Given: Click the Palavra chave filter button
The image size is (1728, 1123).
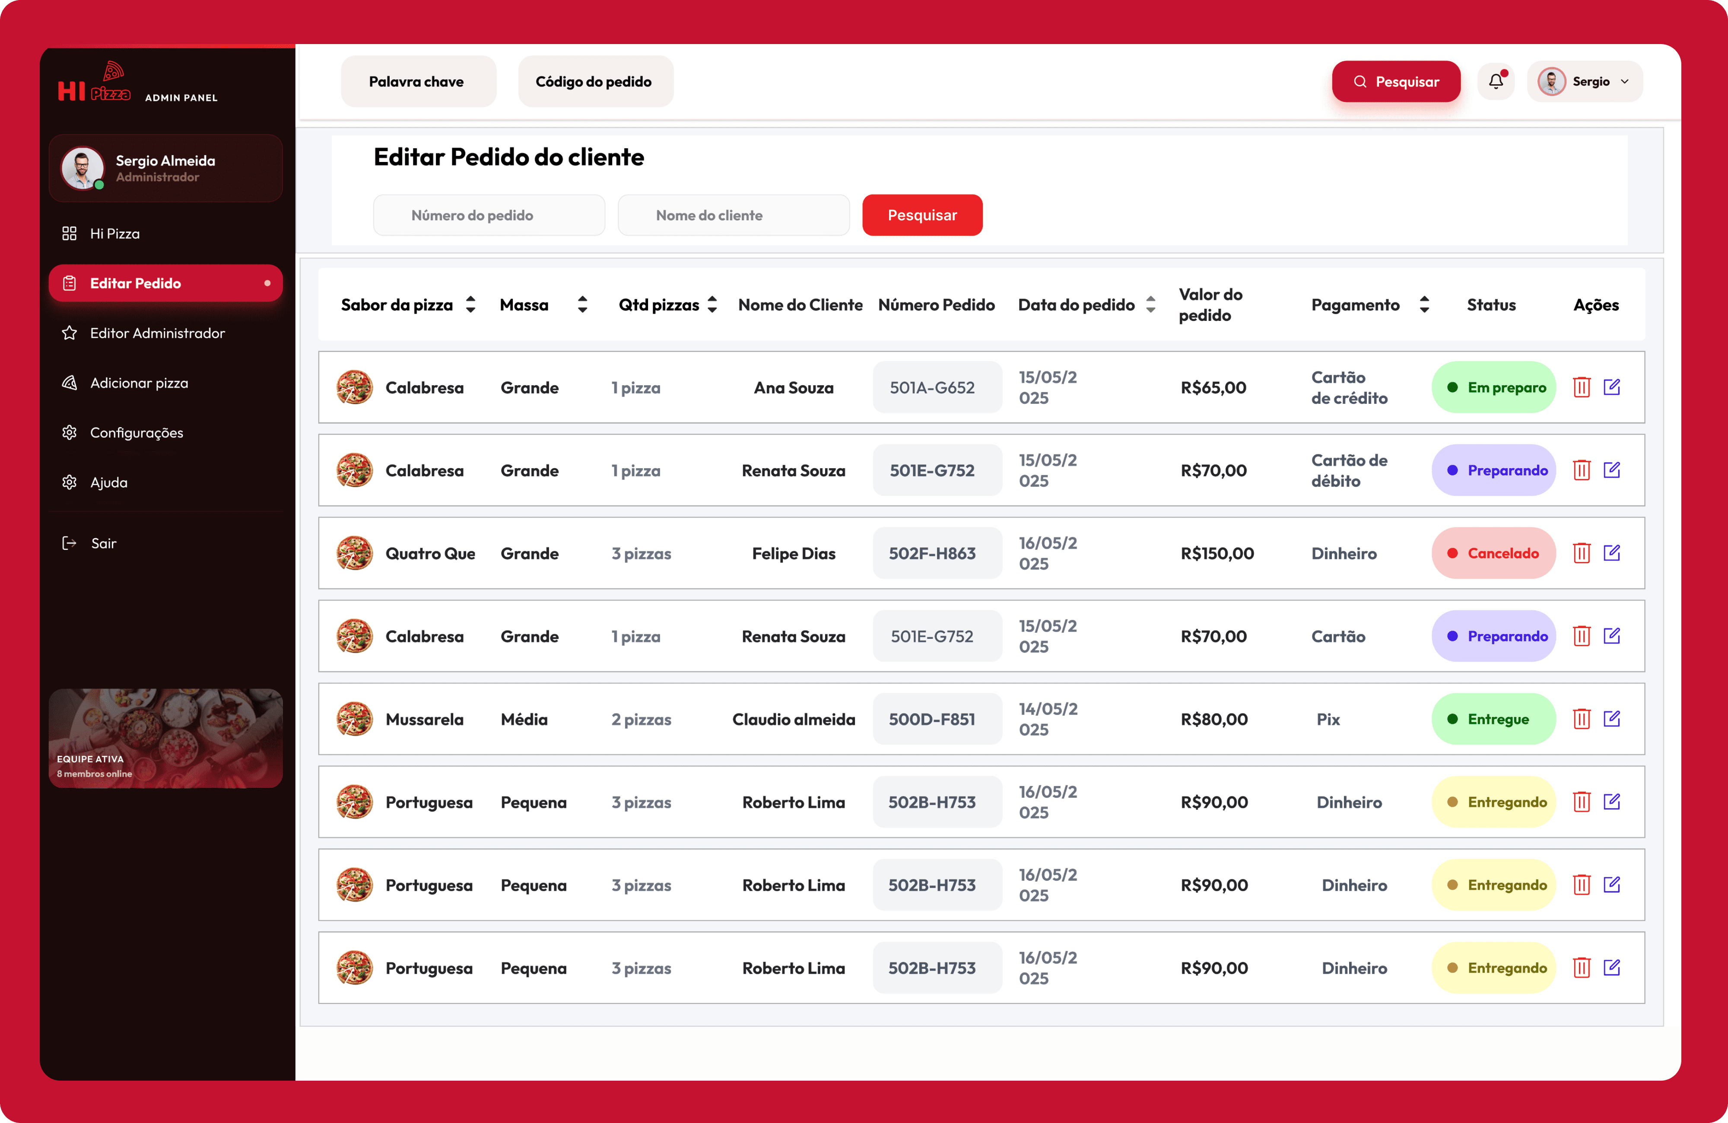Looking at the screenshot, I should [418, 81].
